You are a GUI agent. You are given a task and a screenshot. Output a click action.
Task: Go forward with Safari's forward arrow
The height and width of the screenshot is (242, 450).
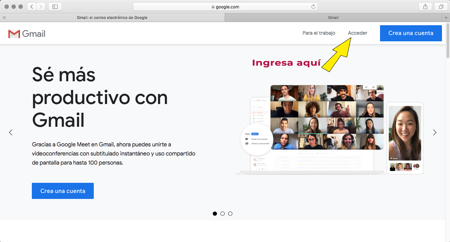click(x=41, y=7)
